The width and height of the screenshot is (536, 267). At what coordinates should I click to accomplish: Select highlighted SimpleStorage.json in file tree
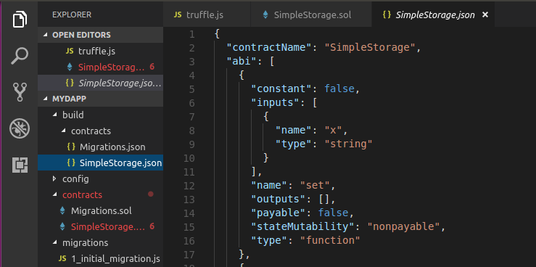(x=100, y=163)
